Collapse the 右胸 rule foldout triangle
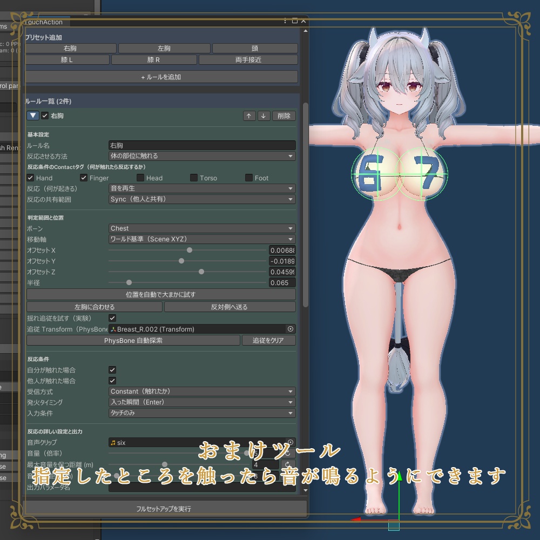Viewport: 540px width, 540px height. point(33,116)
